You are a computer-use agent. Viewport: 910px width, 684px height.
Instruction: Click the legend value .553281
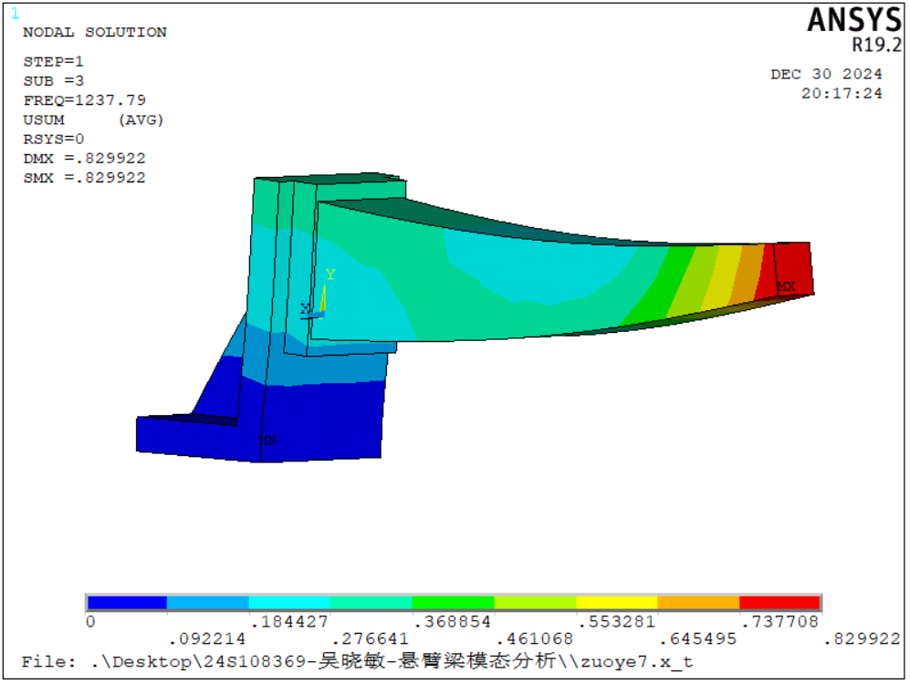[x=616, y=622]
